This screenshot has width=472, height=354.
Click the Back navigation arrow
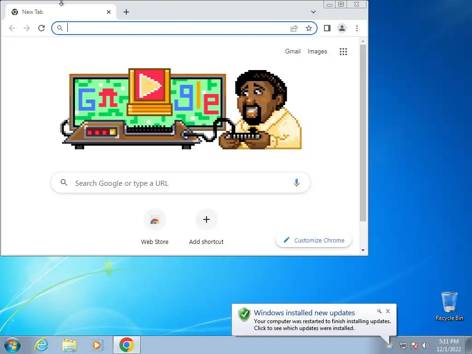pos(12,28)
